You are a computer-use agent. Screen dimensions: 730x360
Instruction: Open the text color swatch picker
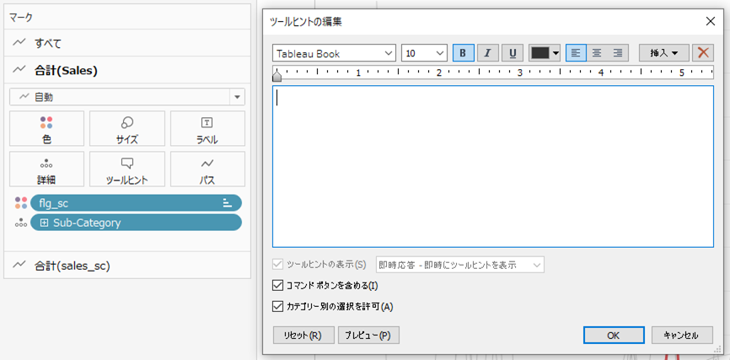click(x=545, y=53)
